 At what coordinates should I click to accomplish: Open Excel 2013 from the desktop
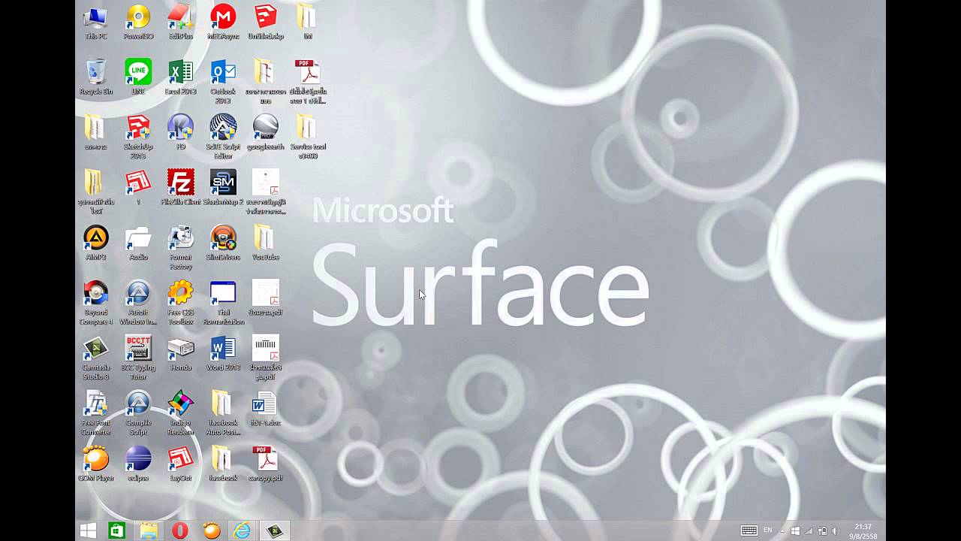(x=181, y=77)
